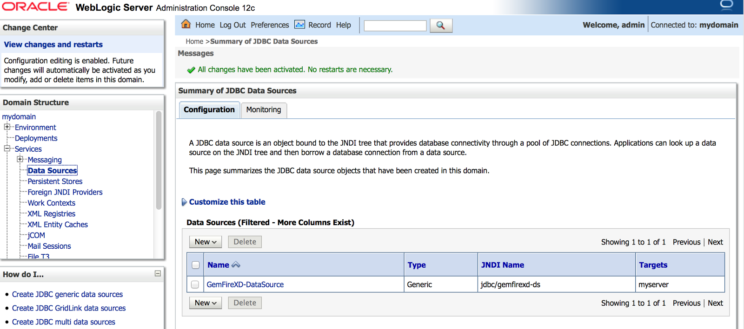Click Create JDBC generic data sources

click(x=67, y=294)
